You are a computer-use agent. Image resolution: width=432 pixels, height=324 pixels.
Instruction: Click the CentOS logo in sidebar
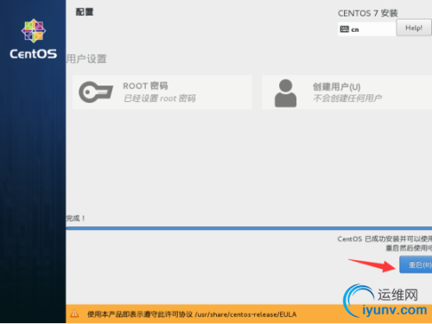coord(34,39)
